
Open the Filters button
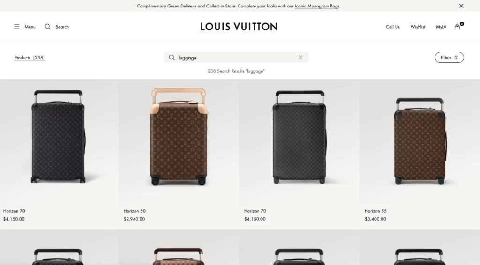(x=449, y=58)
